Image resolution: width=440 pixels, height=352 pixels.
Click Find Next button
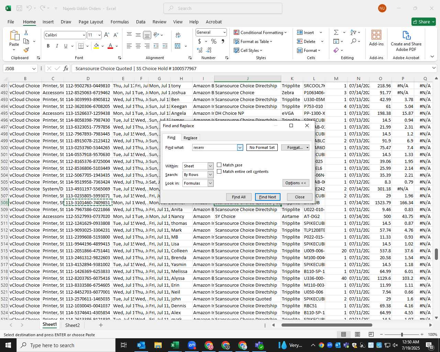pyautogui.click(x=267, y=197)
